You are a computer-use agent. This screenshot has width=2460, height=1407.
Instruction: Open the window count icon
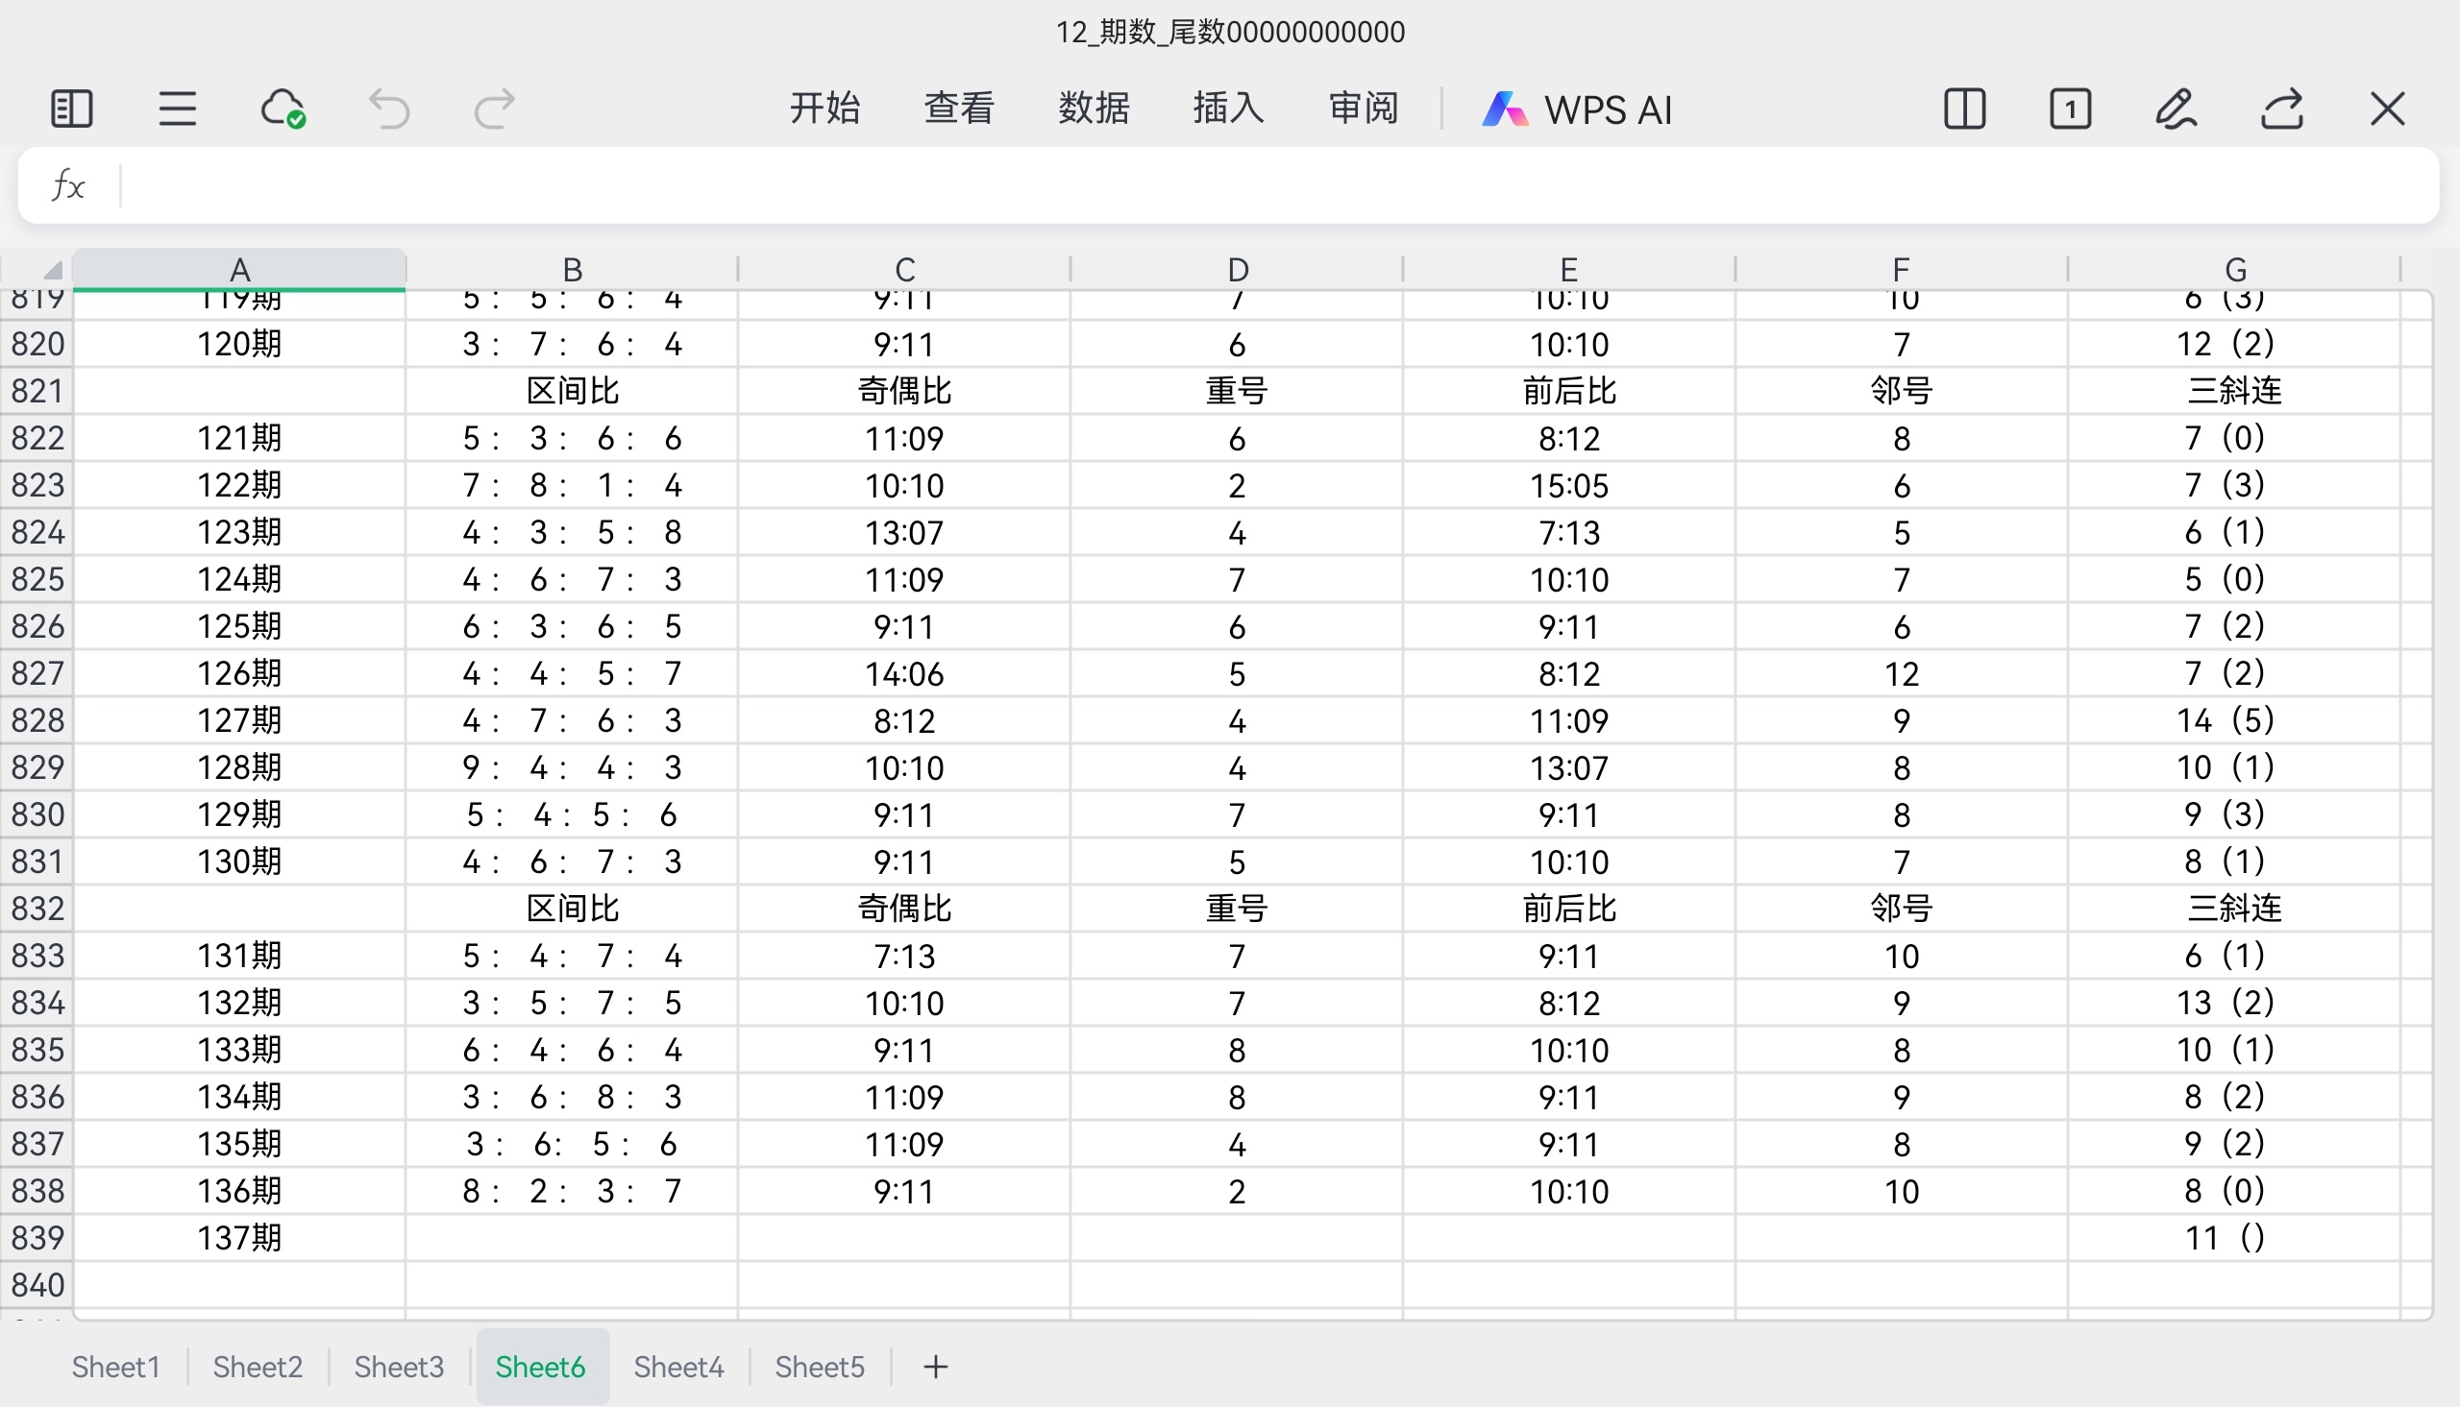click(x=2070, y=109)
